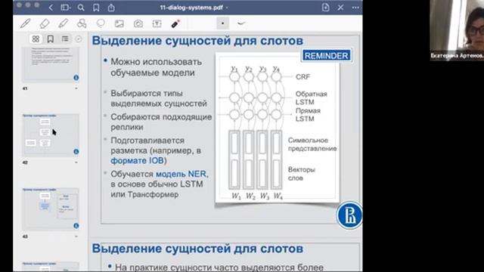The image size is (484, 272).
Task: Click blue badge on page 43 thumbnail
Action: tap(76, 226)
